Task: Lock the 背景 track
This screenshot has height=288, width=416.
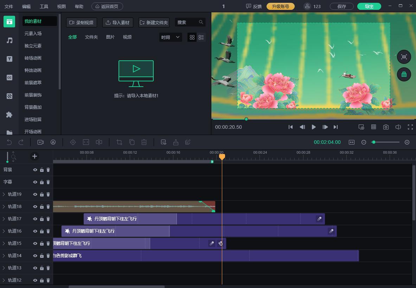Action: [41, 169]
